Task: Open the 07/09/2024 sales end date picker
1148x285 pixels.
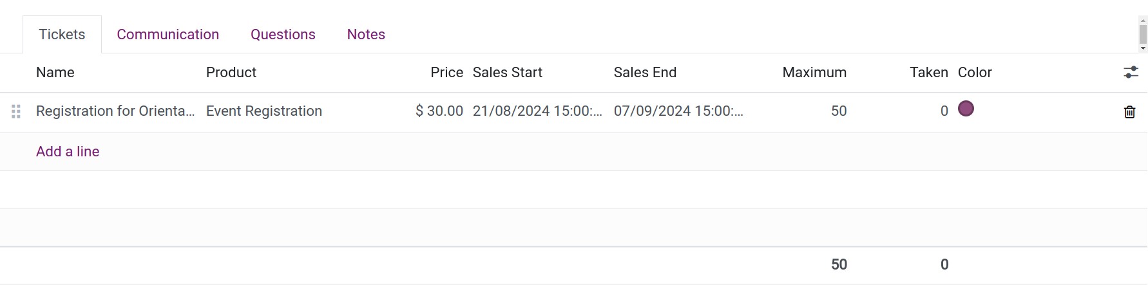Action: 678,111
